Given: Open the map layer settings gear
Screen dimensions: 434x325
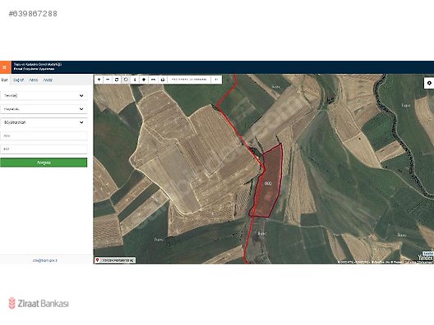Looking at the screenshot, I should [x=429, y=83].
